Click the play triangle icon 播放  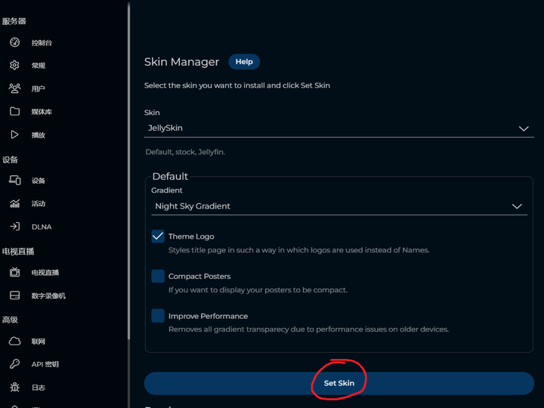pyautogui.click(x=14, y=134)
